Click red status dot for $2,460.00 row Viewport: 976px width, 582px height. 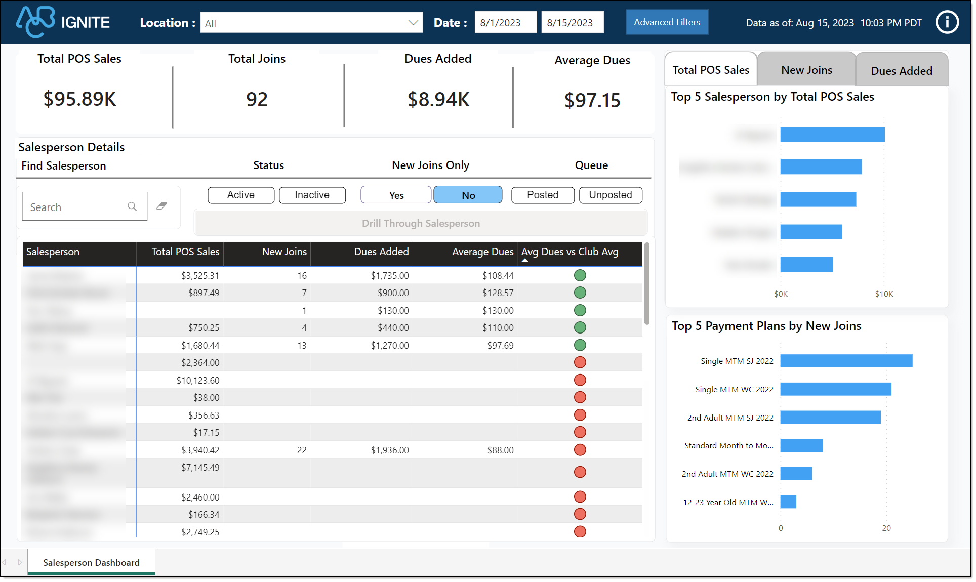coord(580,497)
